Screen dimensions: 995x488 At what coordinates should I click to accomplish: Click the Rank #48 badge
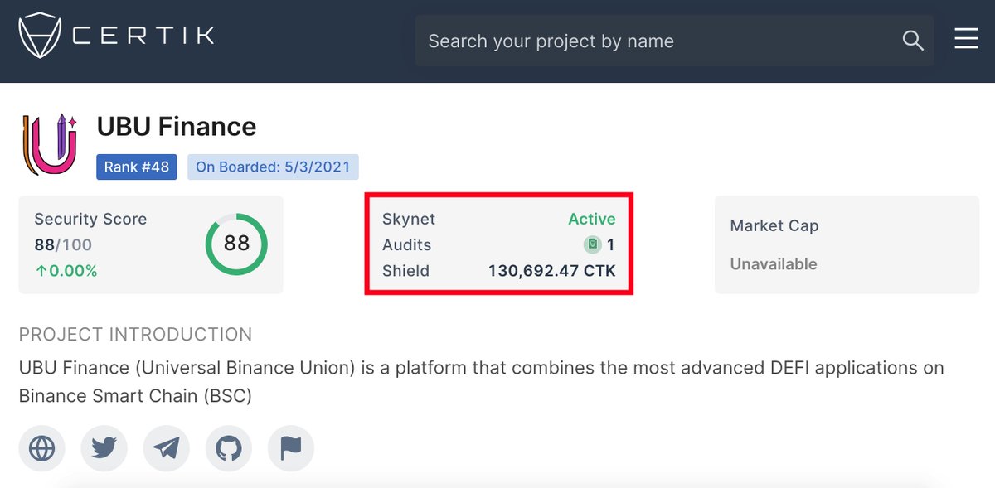coord(137,167)
